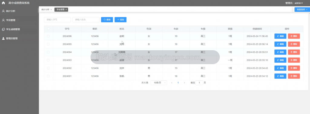Click the home icon in top bar

[x=3, y=3]
